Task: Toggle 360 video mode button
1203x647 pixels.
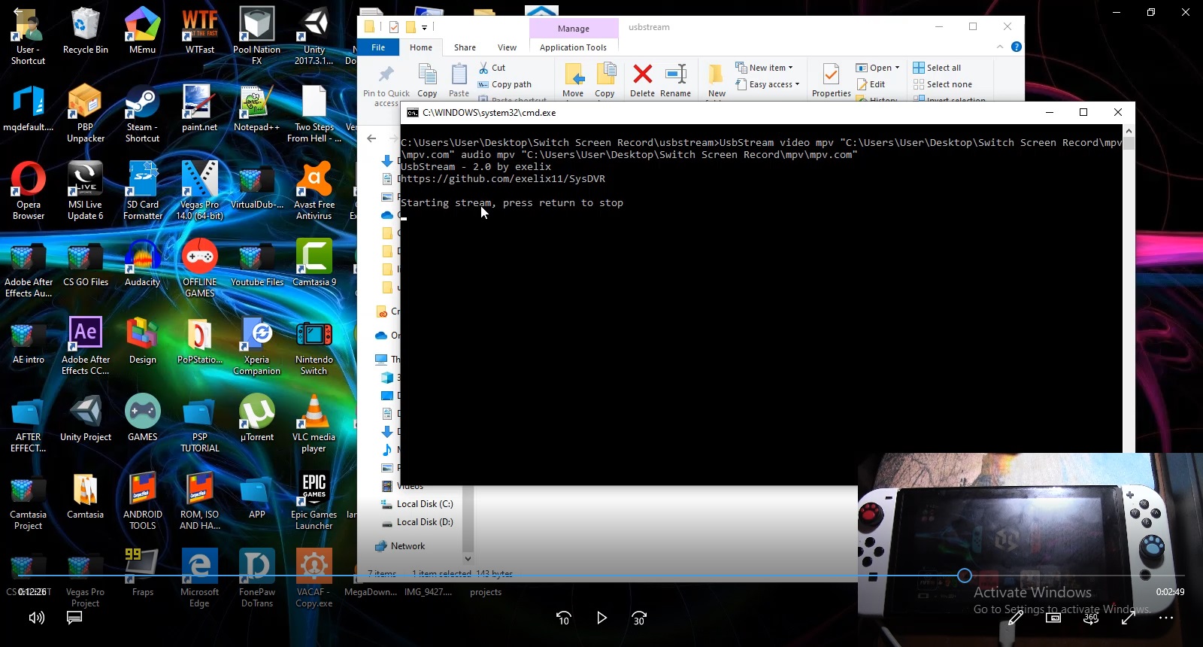Action: [x=1091, y=618]
